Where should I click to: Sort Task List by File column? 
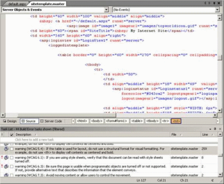(x=185, y=135)
